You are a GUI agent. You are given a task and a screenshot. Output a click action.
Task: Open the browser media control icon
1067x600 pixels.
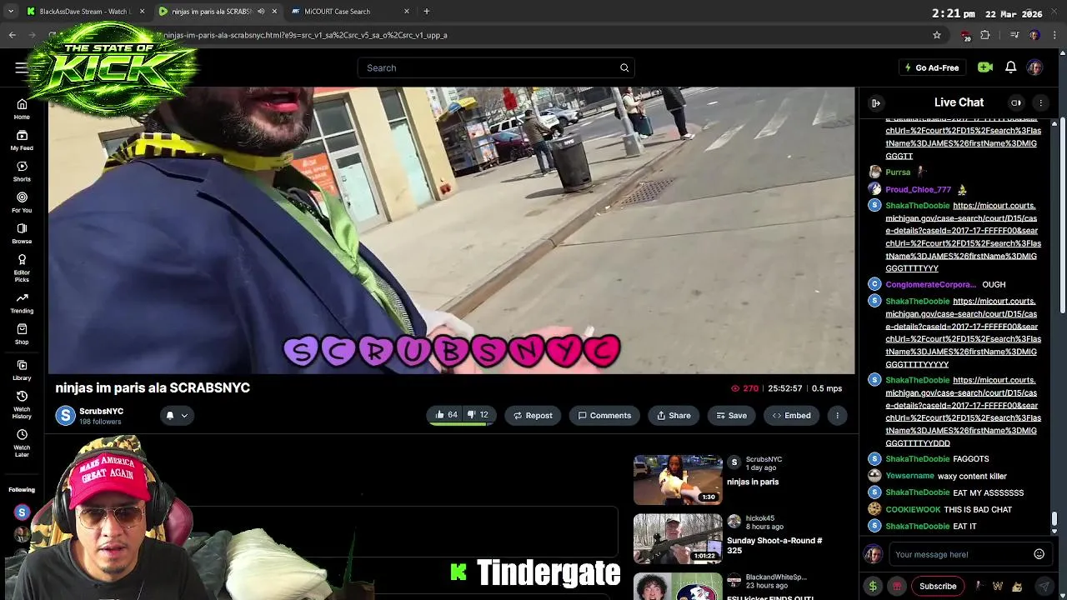pos(1014,35)
